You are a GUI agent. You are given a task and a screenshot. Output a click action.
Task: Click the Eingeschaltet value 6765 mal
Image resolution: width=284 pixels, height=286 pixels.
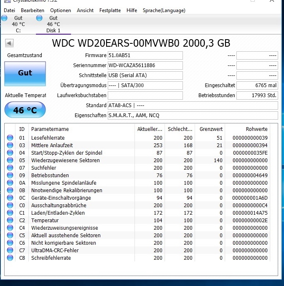(257, 85)
